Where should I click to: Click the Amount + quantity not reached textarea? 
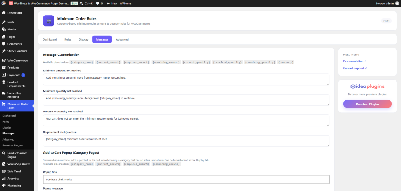click(x=186, y=120)
